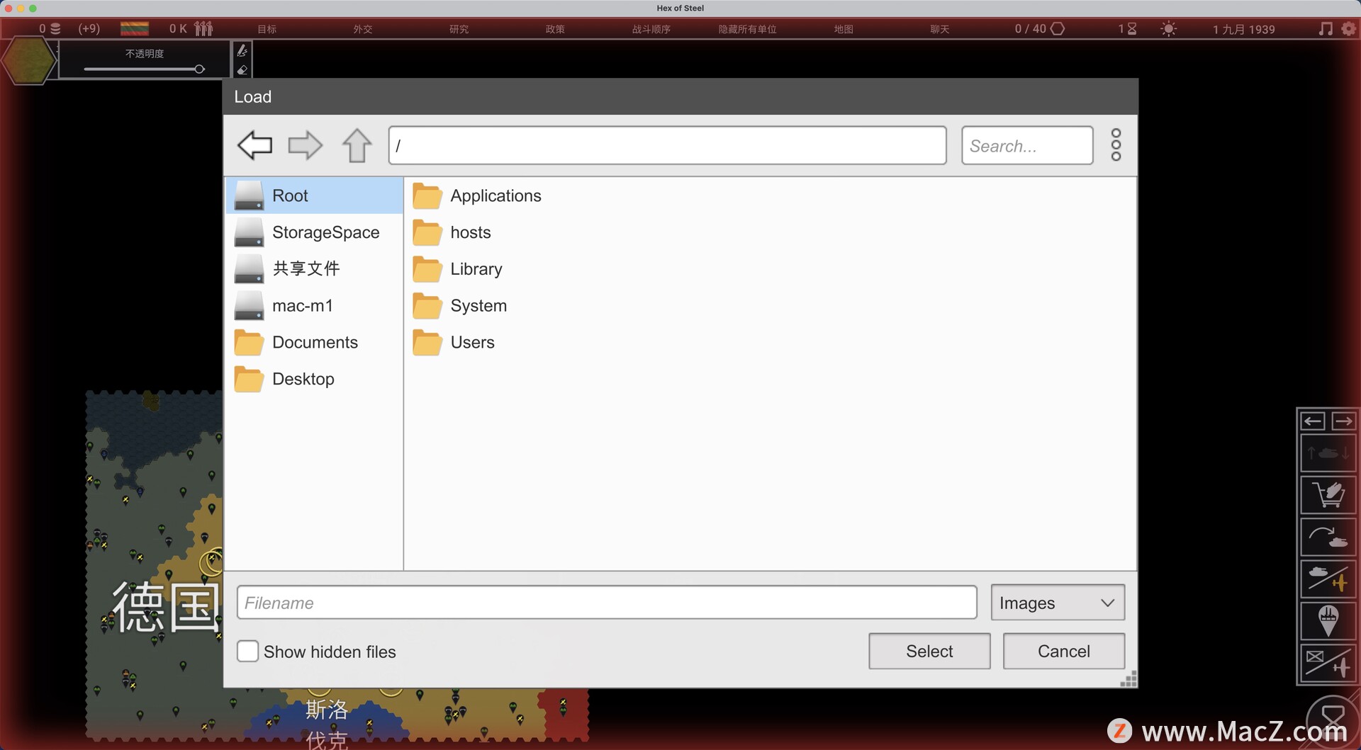Open the unit purchase cart icon

pyautogui.click(x=1328, y=495)
